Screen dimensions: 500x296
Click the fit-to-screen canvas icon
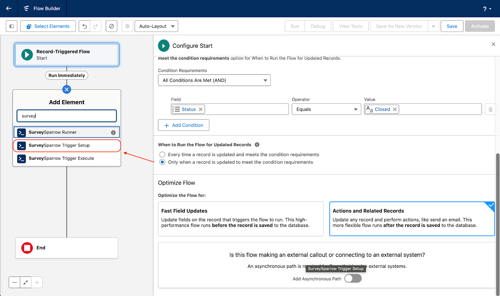click(x=26, y=283)
